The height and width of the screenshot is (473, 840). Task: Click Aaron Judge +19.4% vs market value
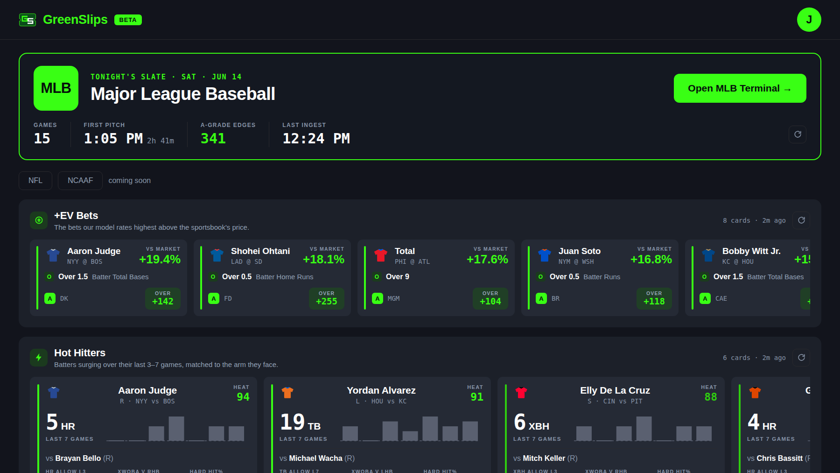(160, 260)
